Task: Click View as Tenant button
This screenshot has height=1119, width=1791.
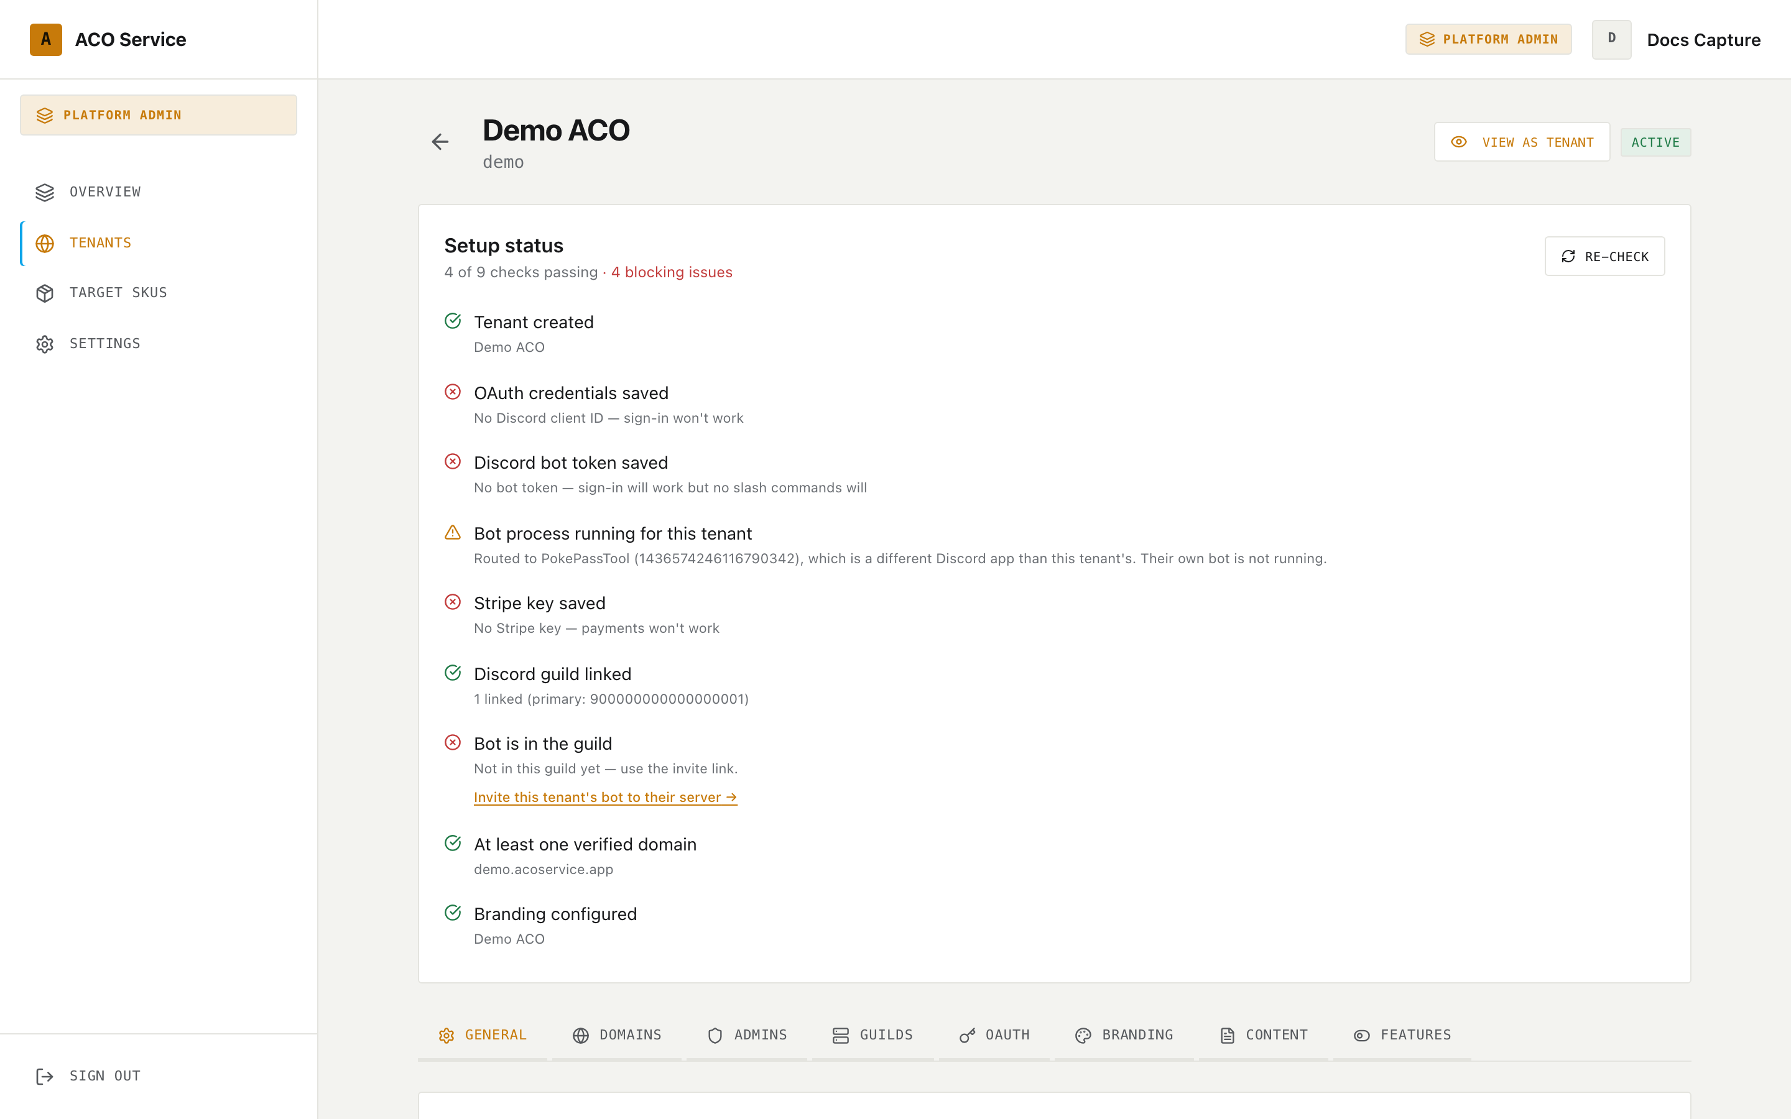Action: (x=1522, y=142)
